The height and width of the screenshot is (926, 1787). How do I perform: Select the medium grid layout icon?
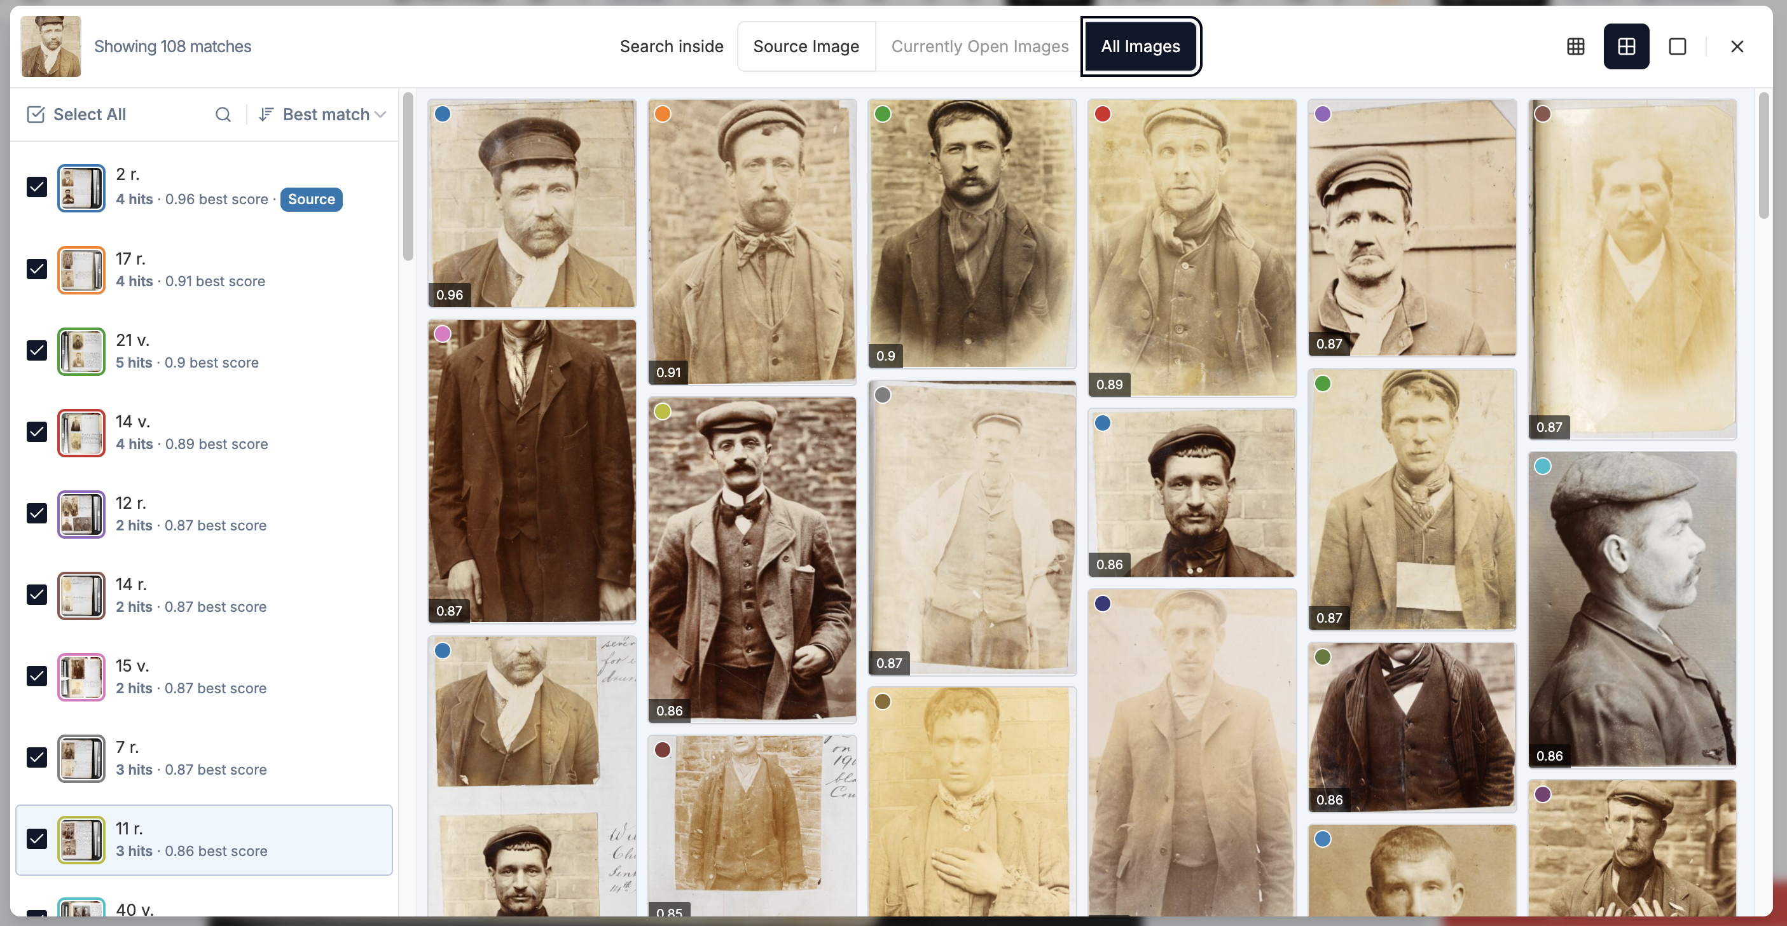point(1626,46)
